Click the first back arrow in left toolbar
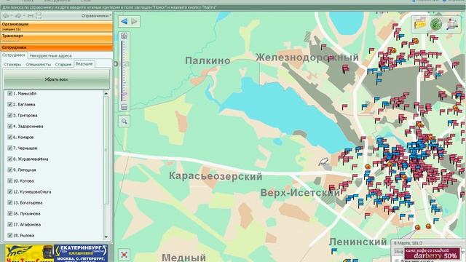This screenshot has height=262, width=466. (x=6, y=16)
